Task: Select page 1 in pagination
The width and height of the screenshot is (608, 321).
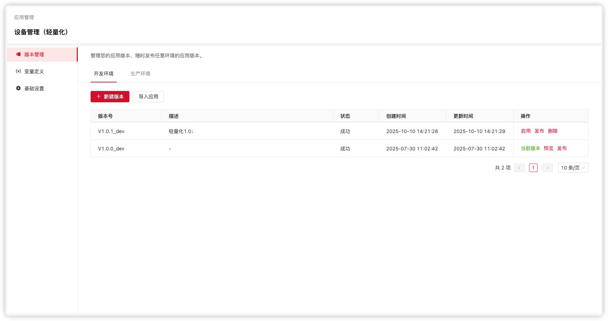Action: click(533, 168)
